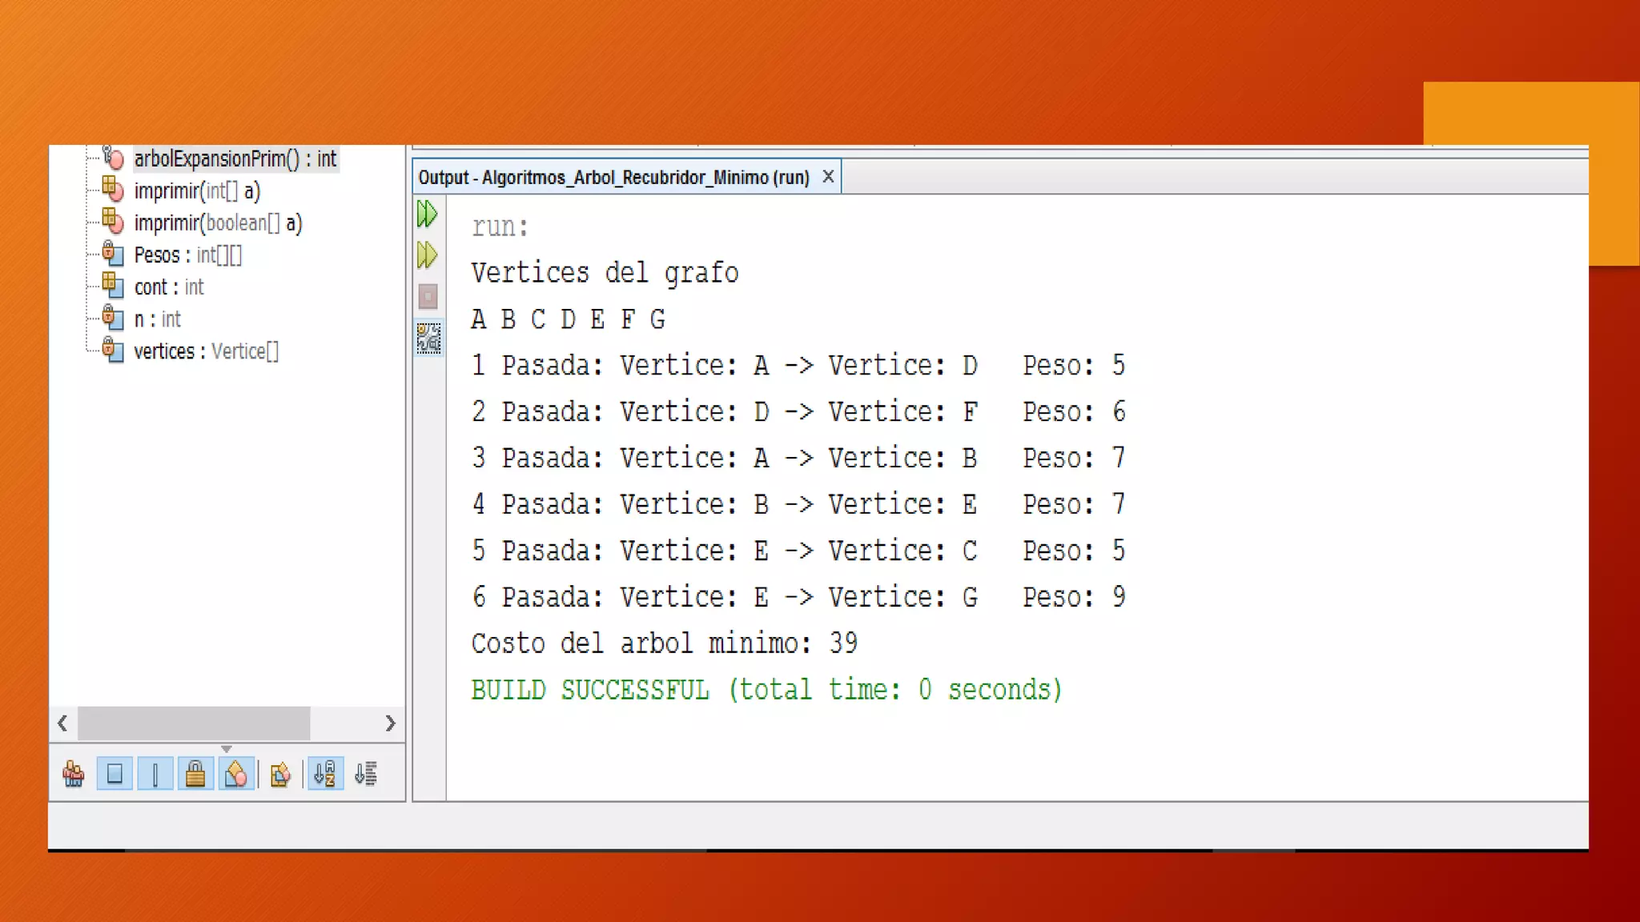
Task: Select arbolExpansionPrim() method in the navigator
Action: point(235,159)
